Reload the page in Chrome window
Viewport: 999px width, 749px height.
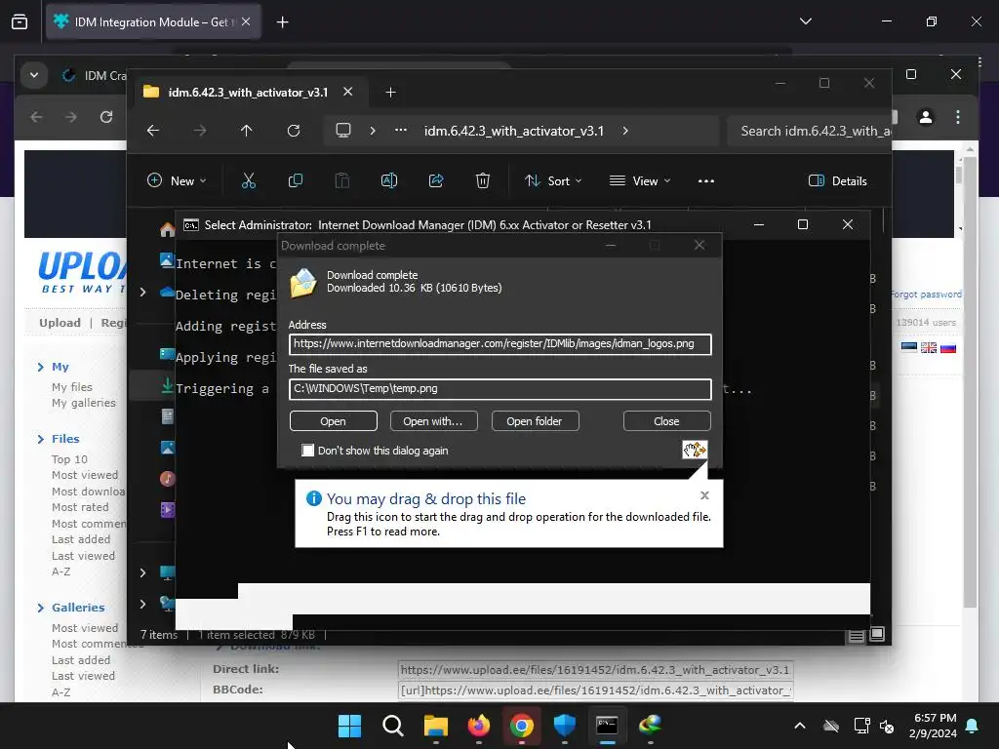(x=106, y=117)
